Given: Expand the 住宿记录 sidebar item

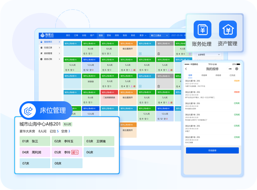Looking at the screenshot, I should 59,48.
